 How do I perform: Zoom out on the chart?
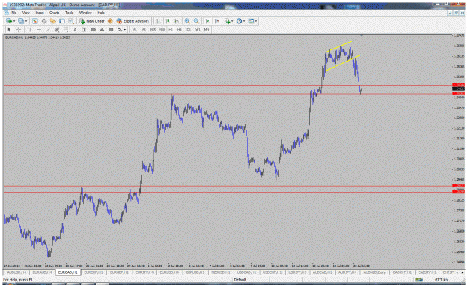coord(196,21)
